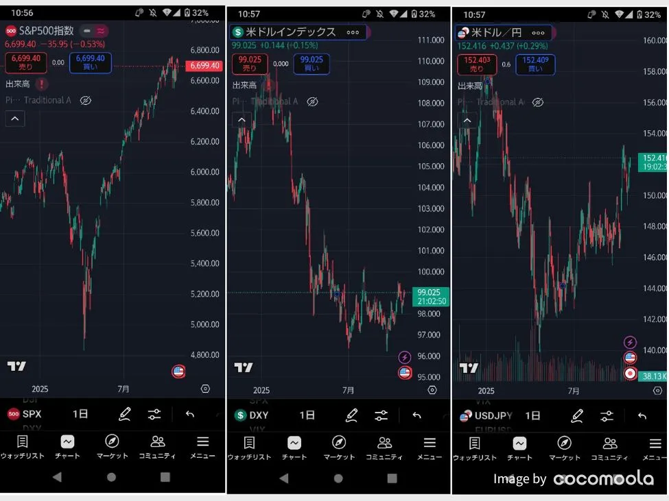Open the indicator settings sliders in DXY chart

382,415
